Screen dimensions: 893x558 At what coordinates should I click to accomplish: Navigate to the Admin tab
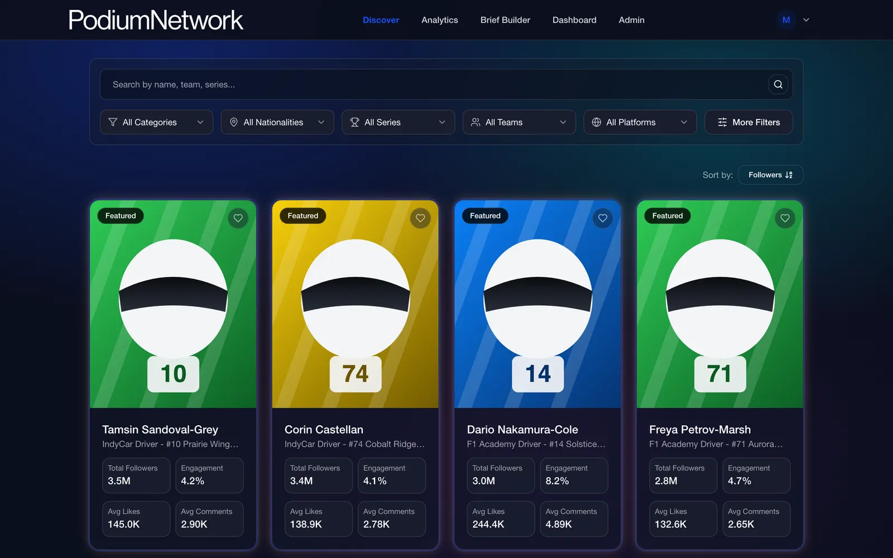[x=632, y=20]
